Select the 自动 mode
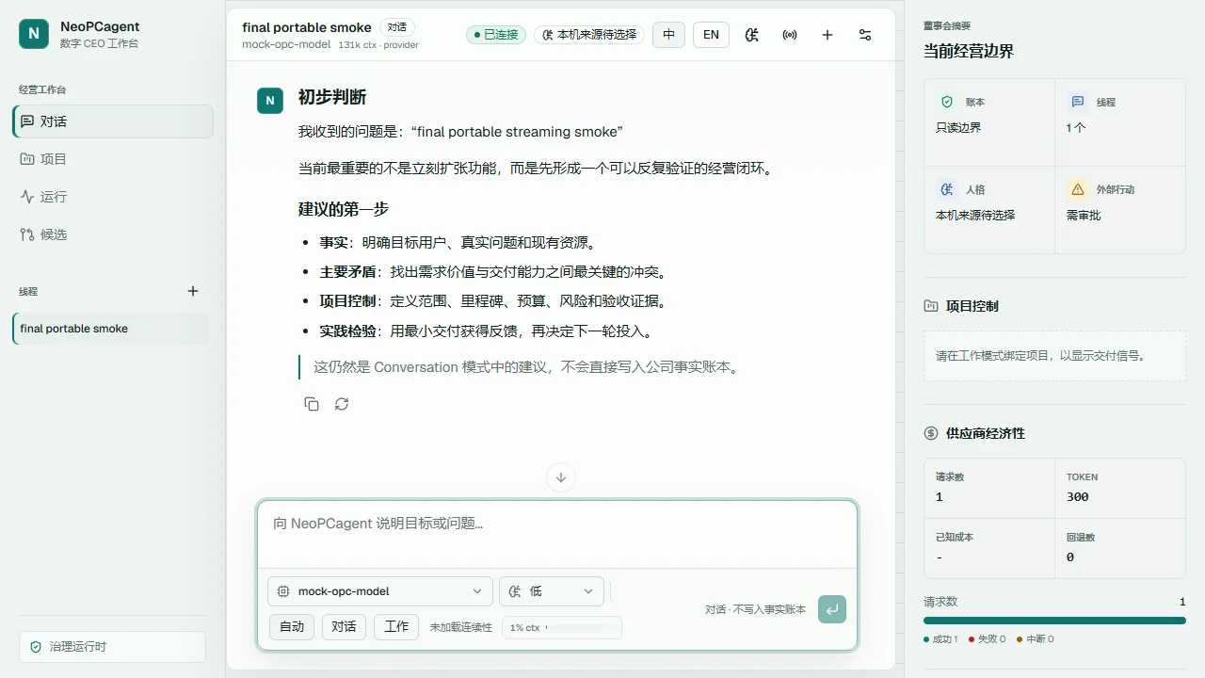The height and width of the screenshot is (678, 1205). pos(292,626)
